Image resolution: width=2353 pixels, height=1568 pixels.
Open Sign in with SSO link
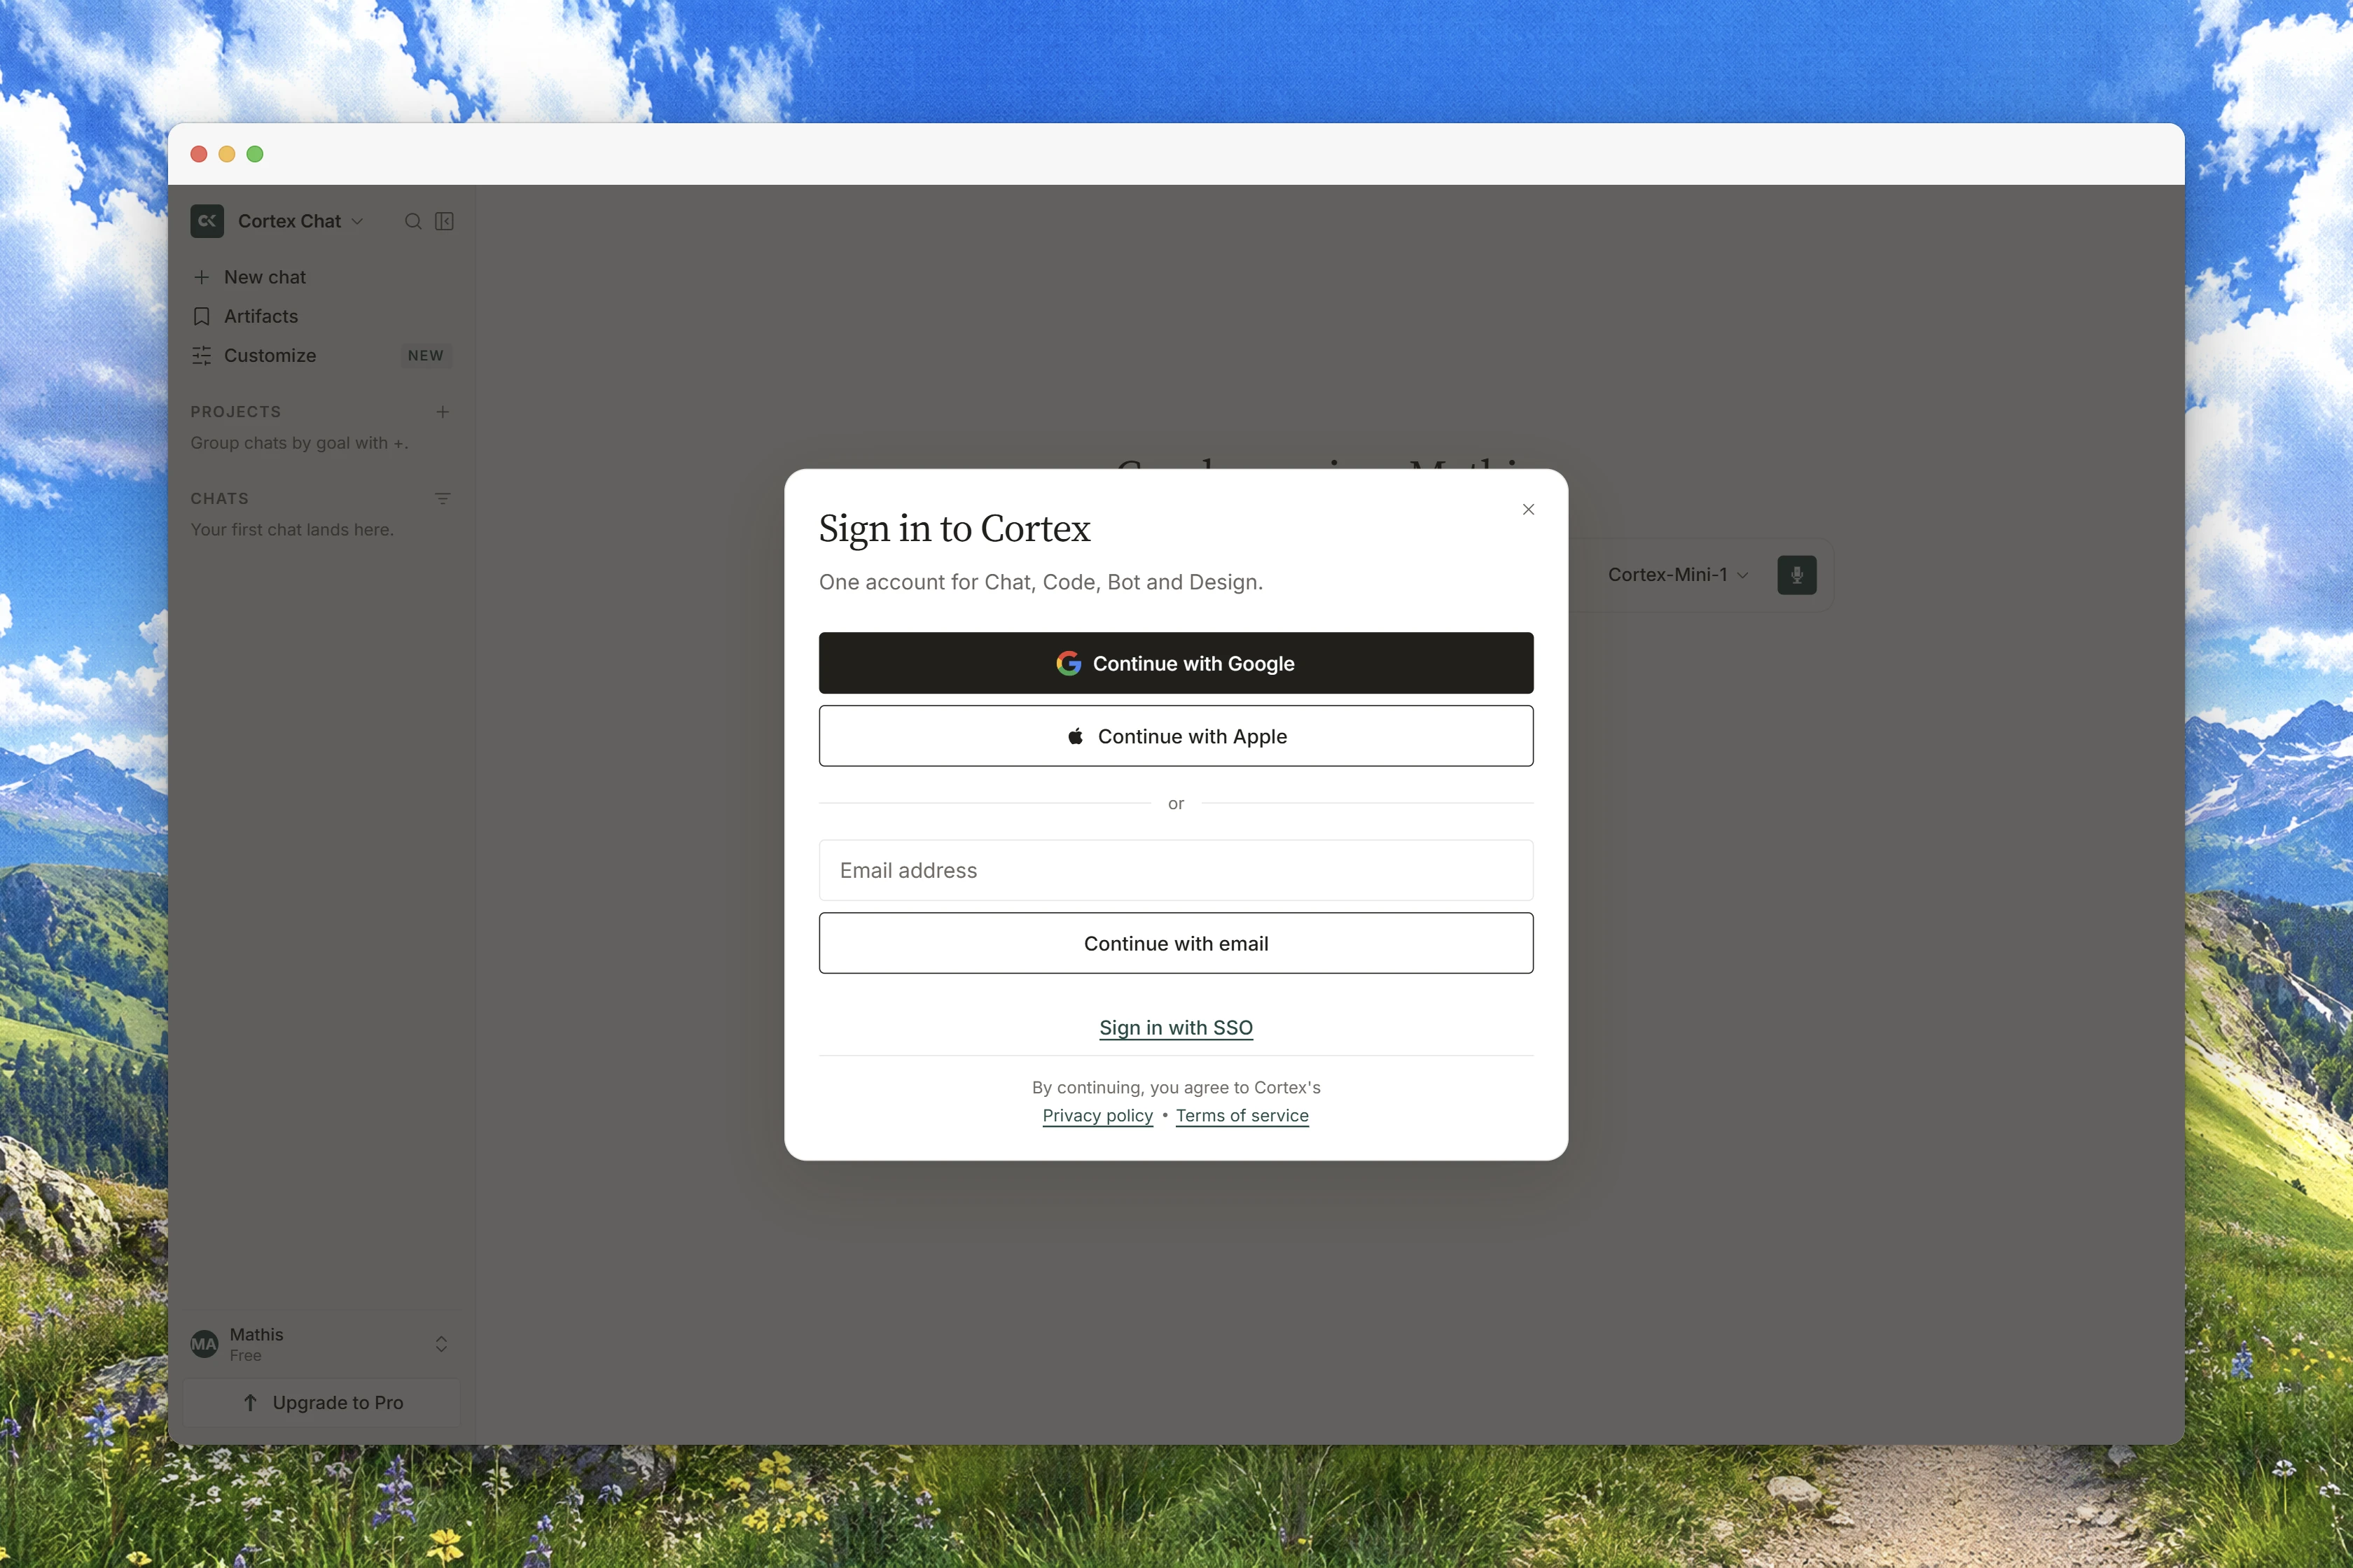(x=1176, y=1028)
